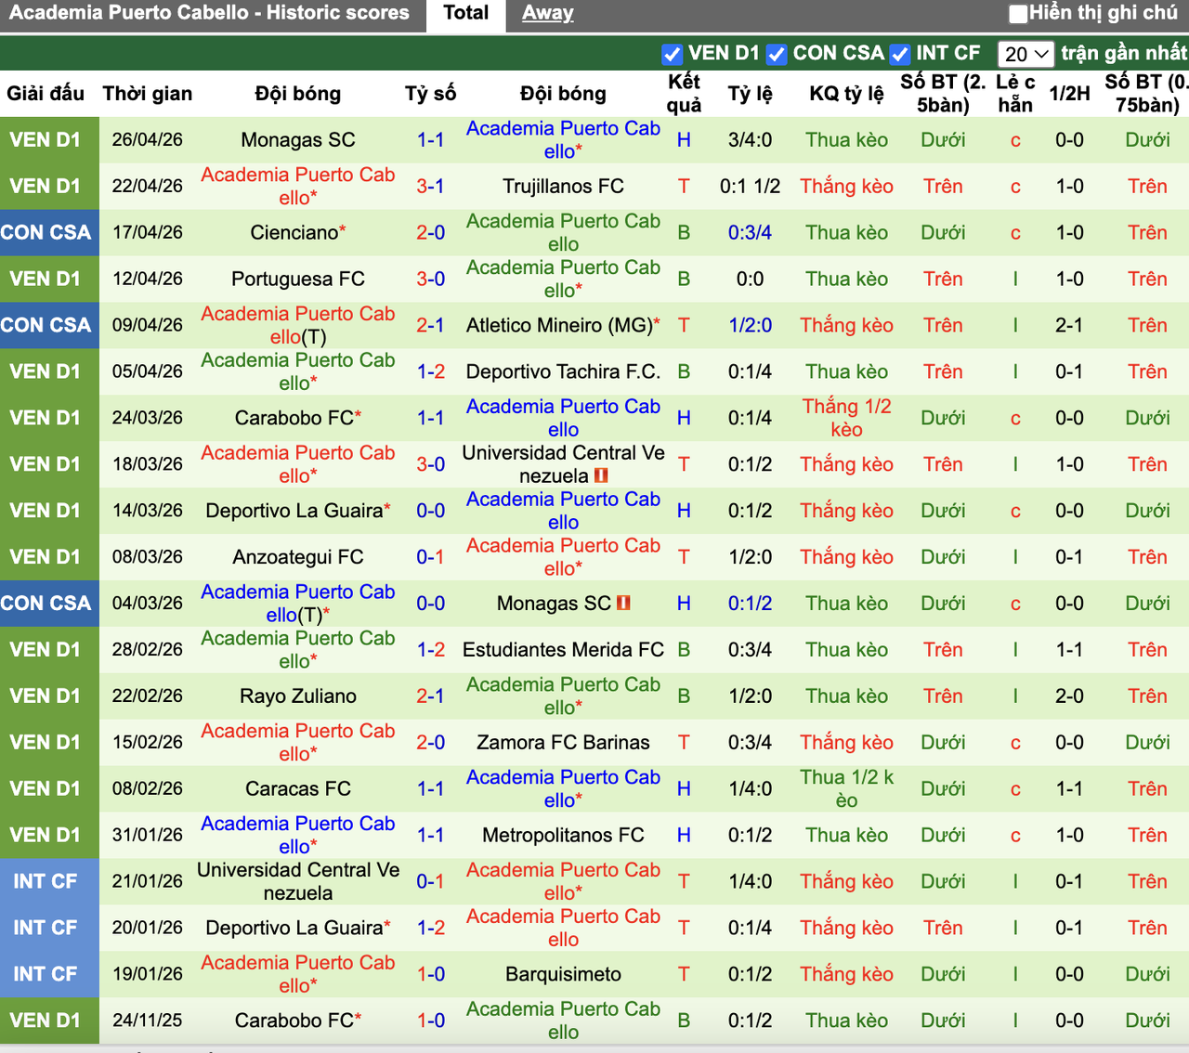Click Thắng 1/2 kèo result for 24/03/26
This screenshot has width=1189, height=1053.
click(846, 418)
